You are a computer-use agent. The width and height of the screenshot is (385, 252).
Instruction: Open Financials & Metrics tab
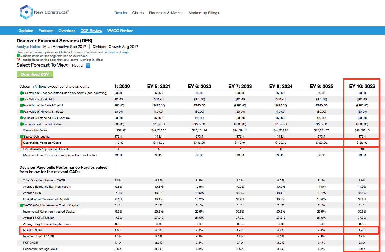[x=166, y=13]
